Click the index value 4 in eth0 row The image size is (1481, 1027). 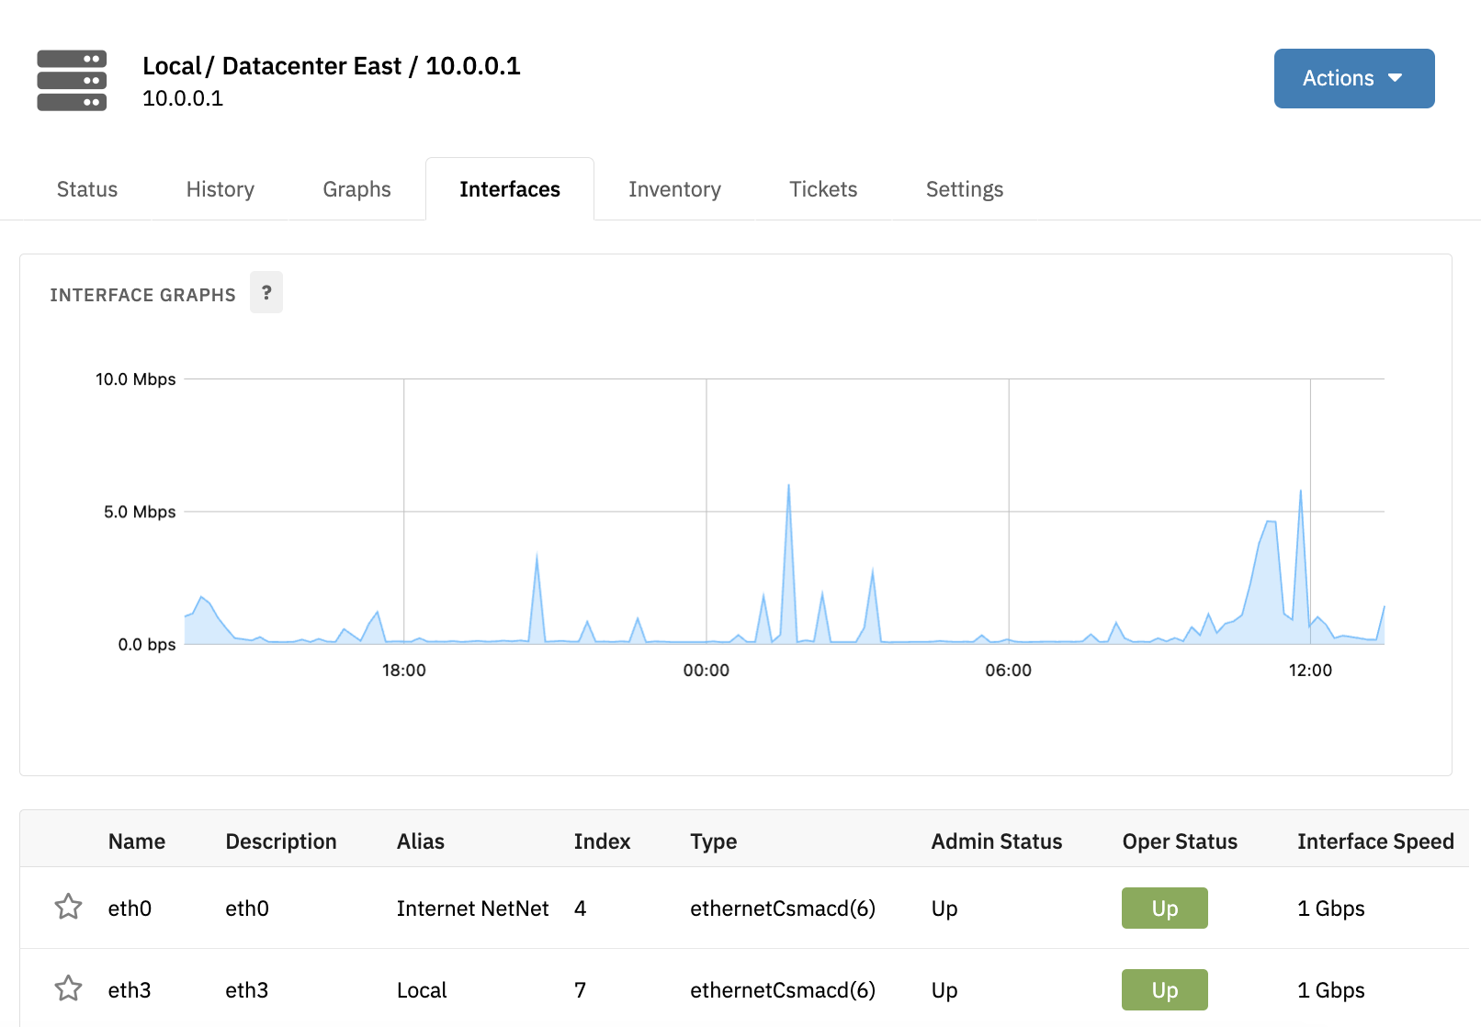[580, 908]
